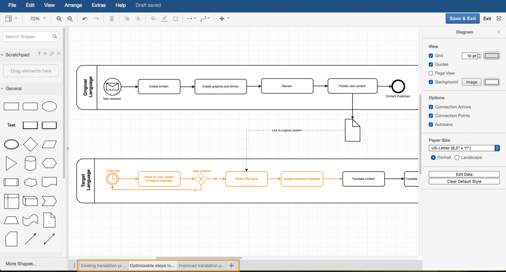506x272 pixels.
Task: Select the cloud shape in General
Action: 30,182
